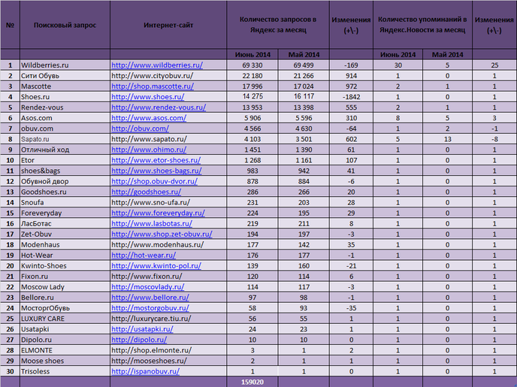Open the etor-shoes.ru link

(x=156, y=160)
